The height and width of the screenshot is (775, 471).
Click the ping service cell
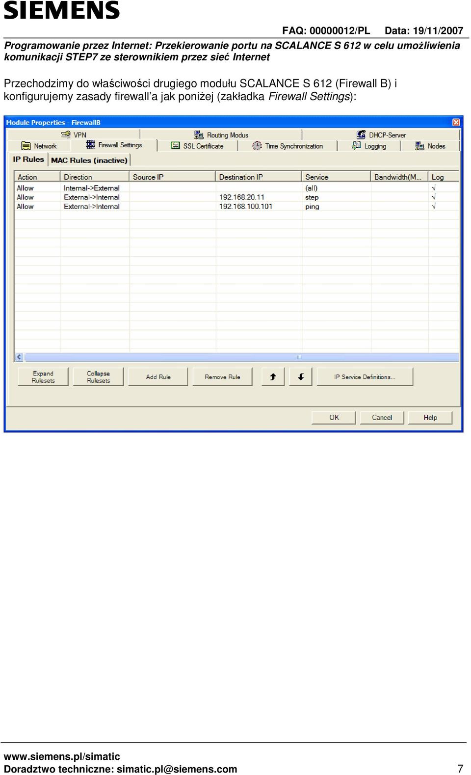coord(336,206)
